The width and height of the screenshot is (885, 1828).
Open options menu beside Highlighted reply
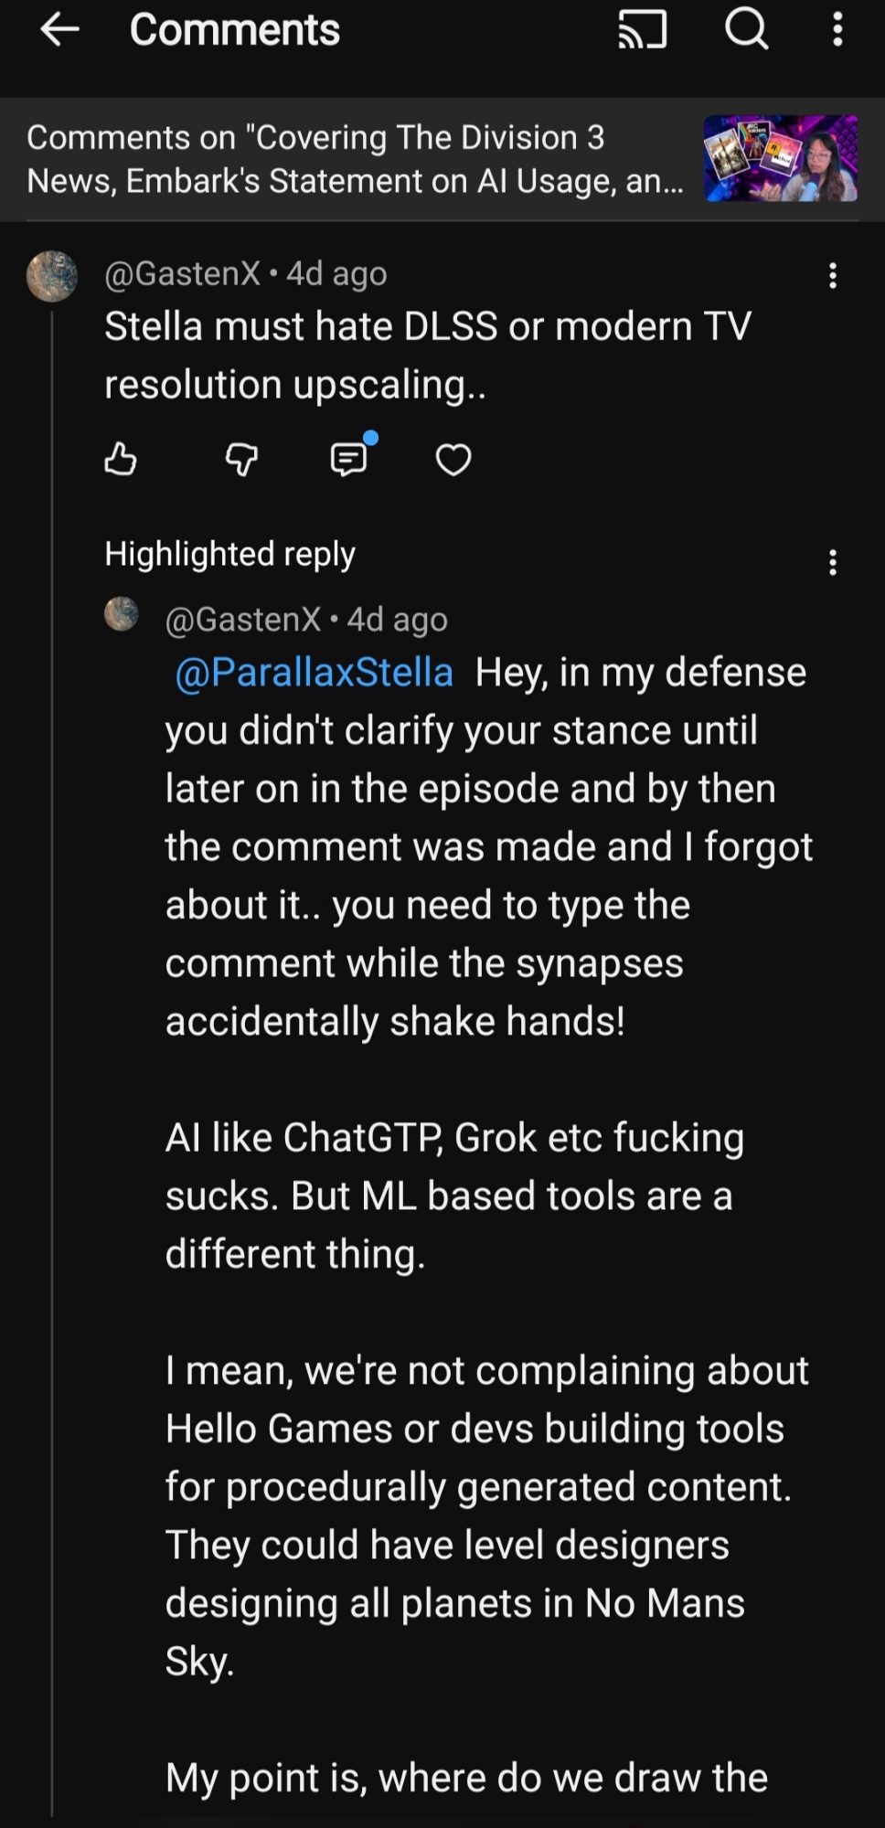click(832, 562)
